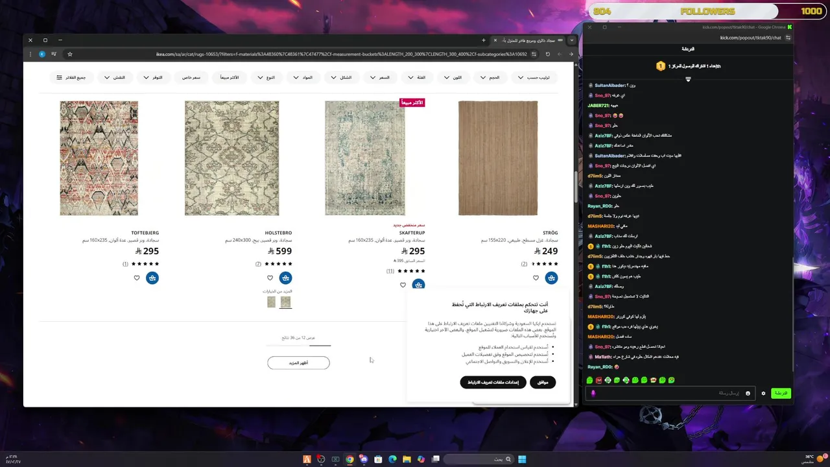Favorite the TOFTEBJERG rug with heart
Image resolution: width=830 pixels, height=467 pixels.
137,278
